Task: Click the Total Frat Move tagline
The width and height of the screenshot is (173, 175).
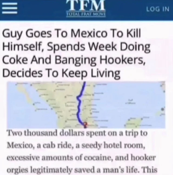Action: point(86,14)
